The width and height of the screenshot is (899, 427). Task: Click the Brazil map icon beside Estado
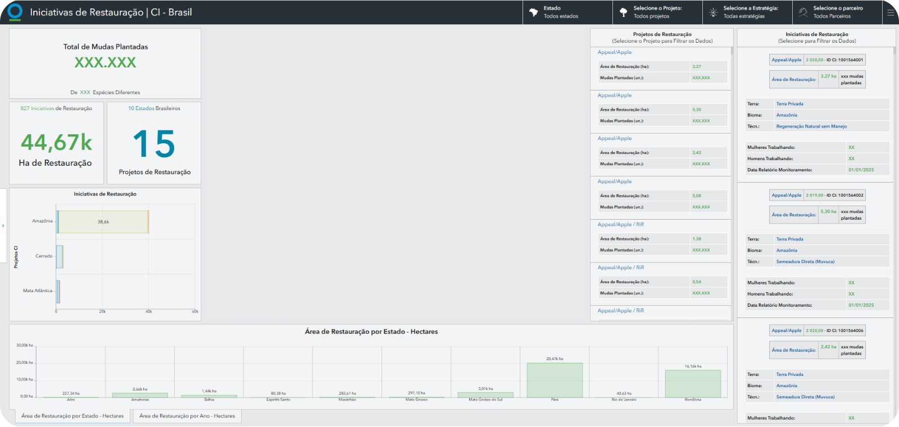(533, 12)
